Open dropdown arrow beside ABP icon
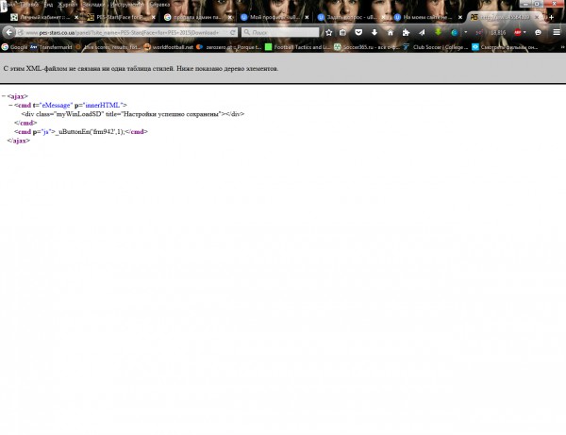The width and height of the screenshot is (566, 435). point(524,32)
